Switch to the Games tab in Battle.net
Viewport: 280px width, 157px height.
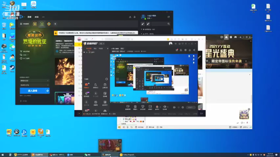point(29,17)
